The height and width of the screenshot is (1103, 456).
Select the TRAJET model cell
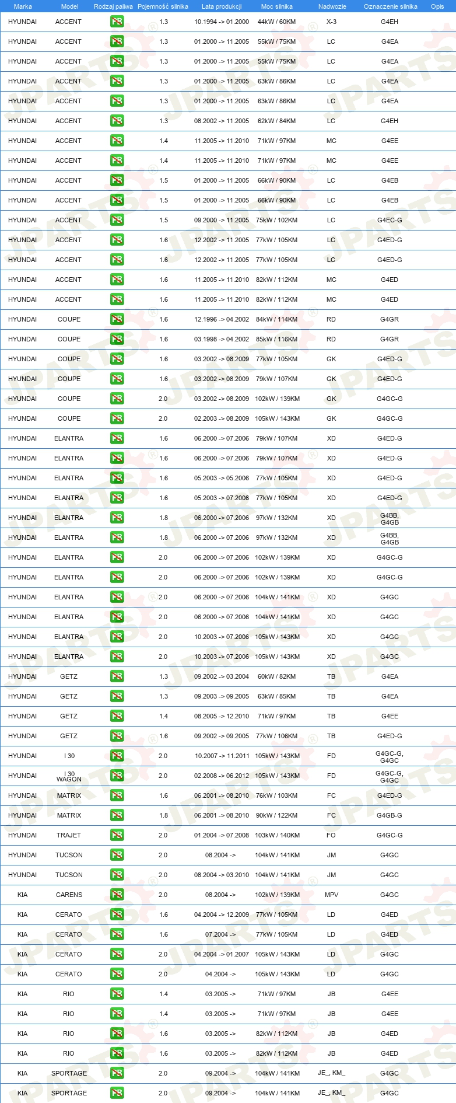click(x=69, y=835)
